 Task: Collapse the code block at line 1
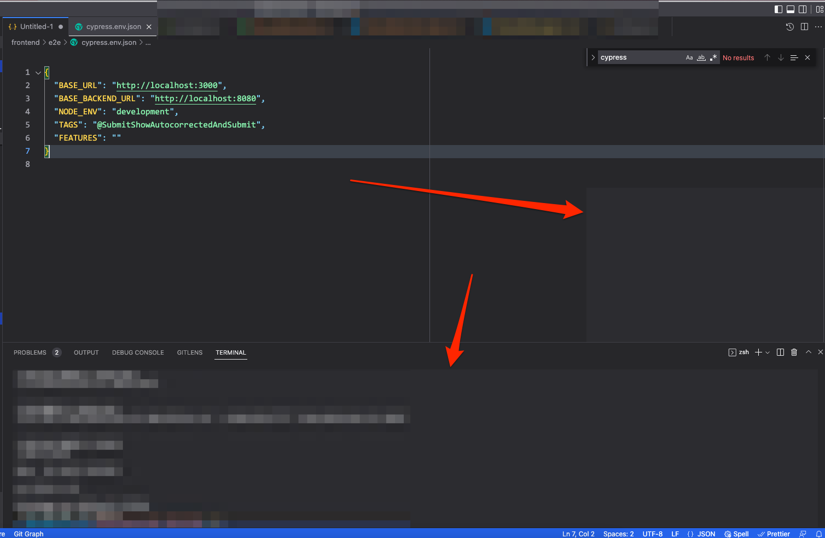click(38, 72)
